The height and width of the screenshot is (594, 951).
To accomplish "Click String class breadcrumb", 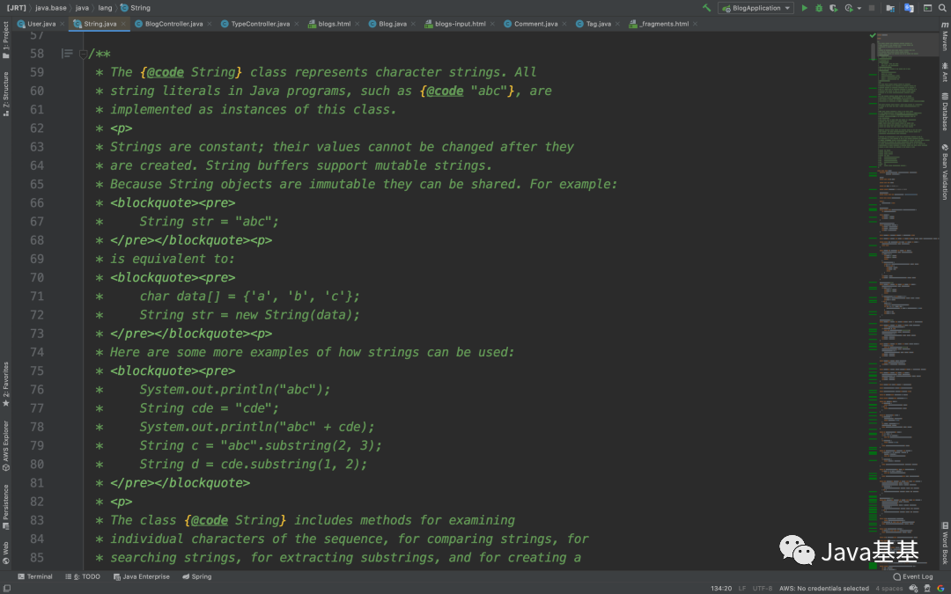I will click(136, 8).
